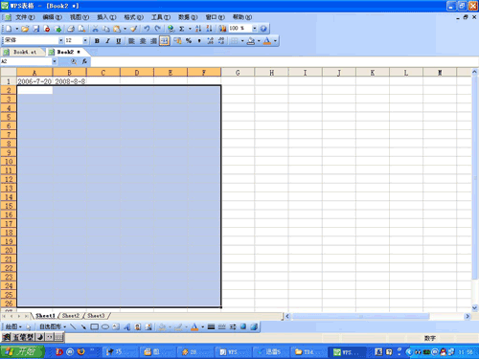479x359 pixels.
Task: Paste clipboard contents via paste icon
Action: (x=117, y=29)
